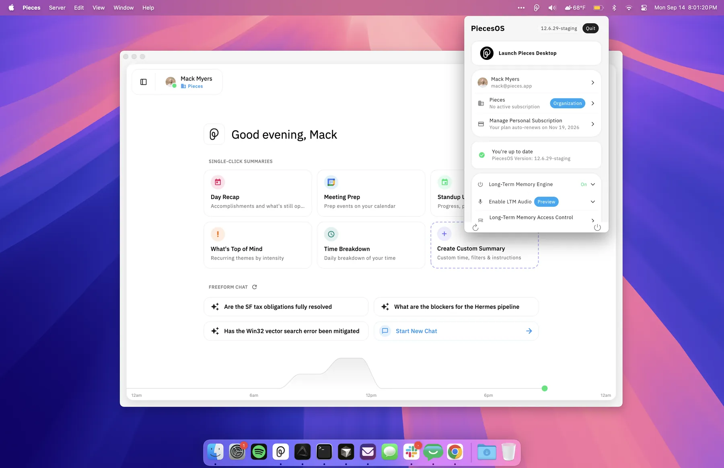Ask 'Are the SF tax obligations fully resolved'
724x468 pixels.
286,307
